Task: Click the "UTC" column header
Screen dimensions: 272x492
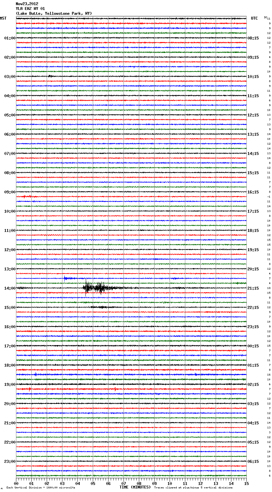Action: click(x=254, y=18)
